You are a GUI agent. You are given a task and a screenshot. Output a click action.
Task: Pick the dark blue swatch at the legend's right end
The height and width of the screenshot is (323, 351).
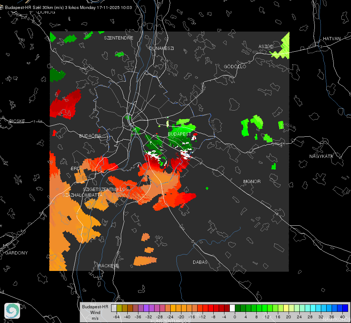coord(345,308)
